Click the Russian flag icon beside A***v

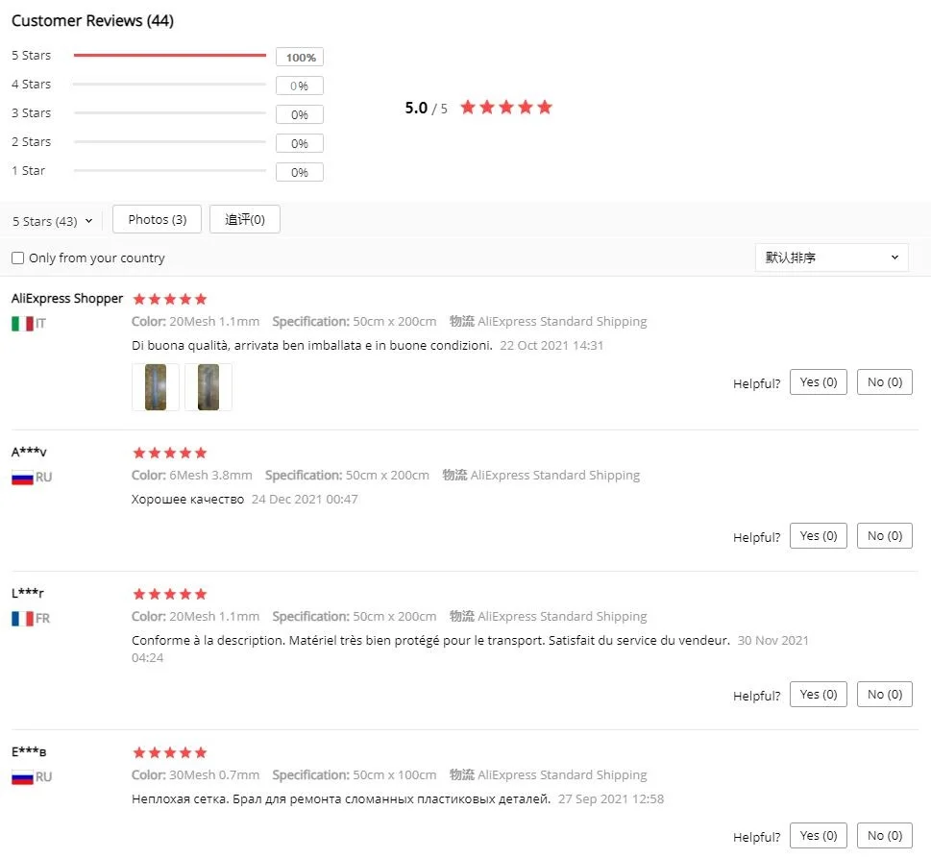click(x=22, y=478)
